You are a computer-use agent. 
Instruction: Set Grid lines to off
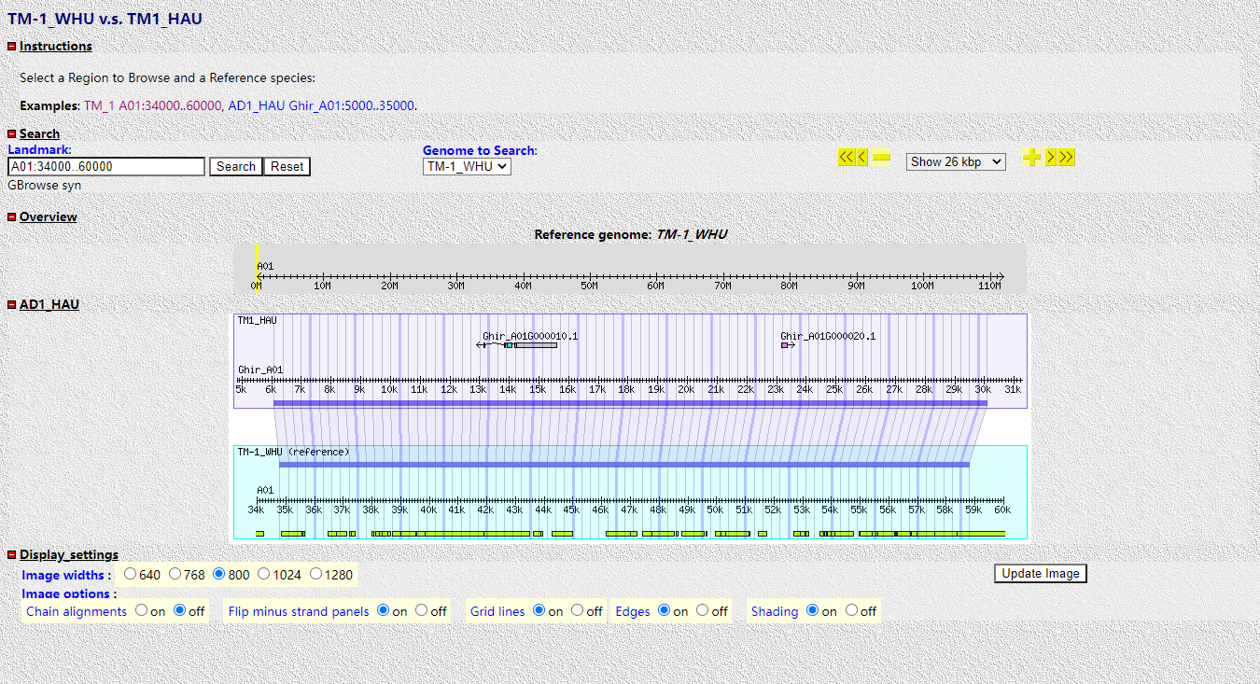(x=578, y=610)
